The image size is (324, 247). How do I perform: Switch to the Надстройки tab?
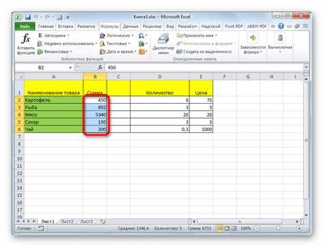coord(211,27)
